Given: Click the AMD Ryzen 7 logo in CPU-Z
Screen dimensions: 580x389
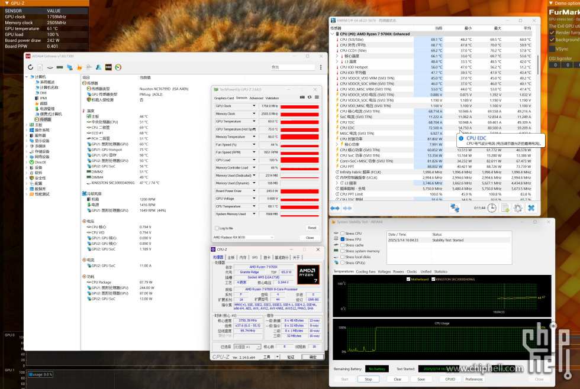Looking at the screenshot, I should click(308, 274).
